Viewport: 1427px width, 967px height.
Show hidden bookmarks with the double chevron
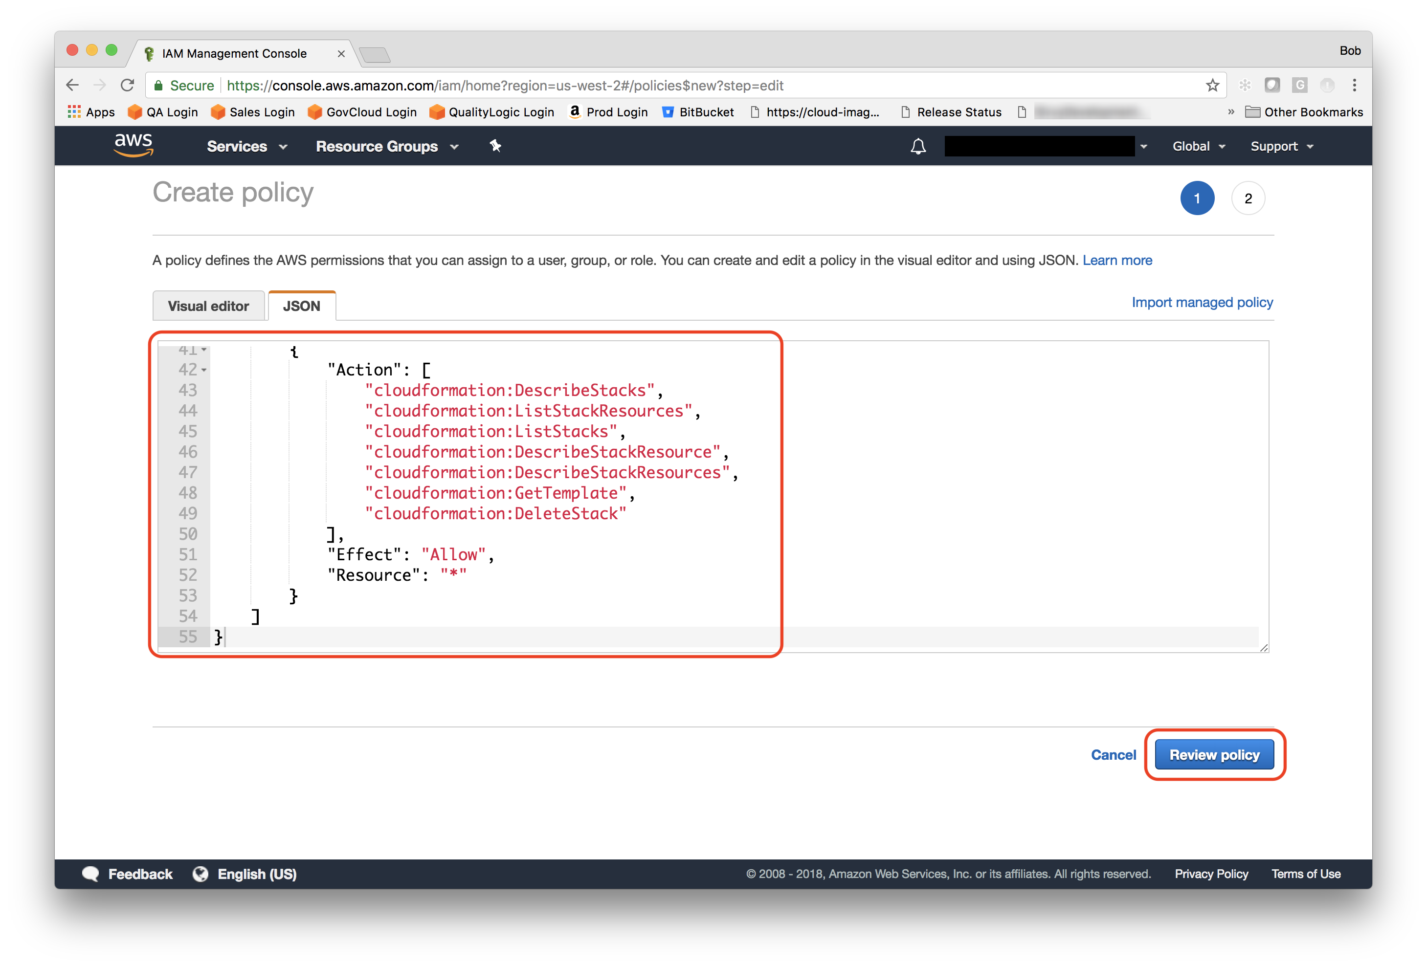1230,112
